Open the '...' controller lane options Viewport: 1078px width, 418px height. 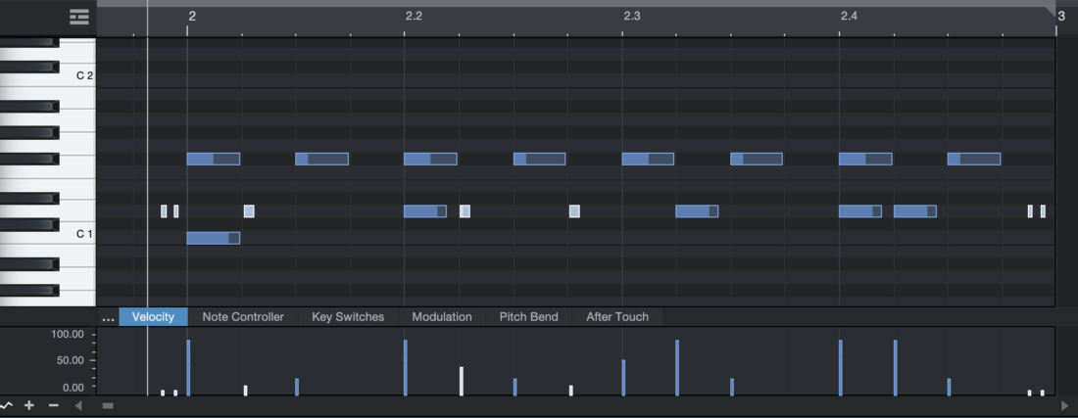(x=107, y=317)
